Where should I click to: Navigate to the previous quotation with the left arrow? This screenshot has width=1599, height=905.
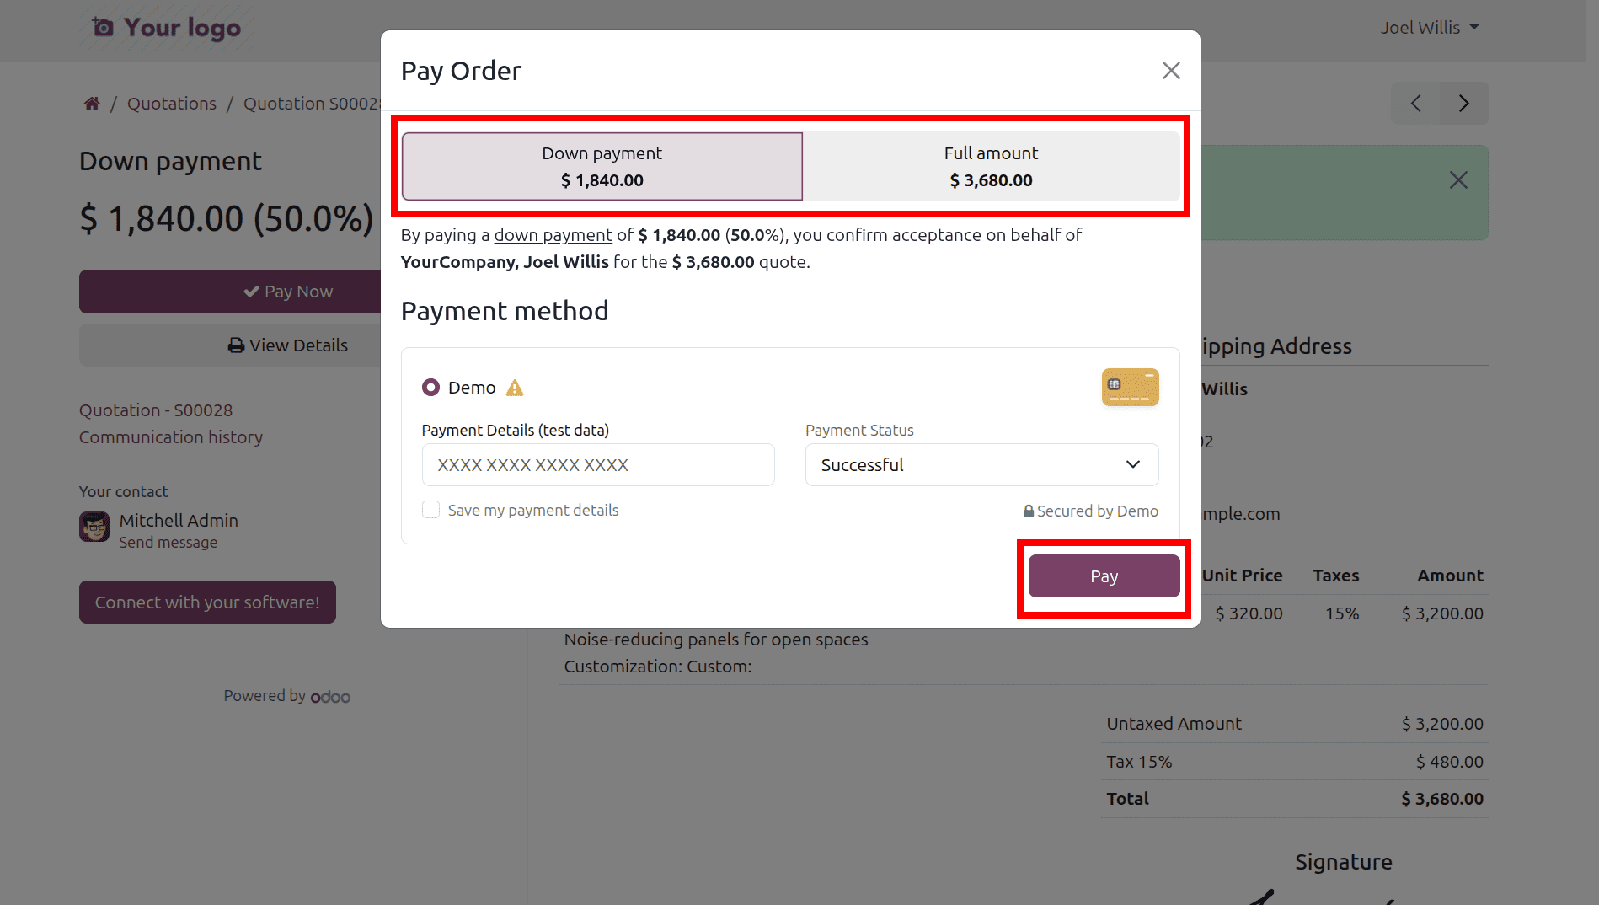(1415, 103)
